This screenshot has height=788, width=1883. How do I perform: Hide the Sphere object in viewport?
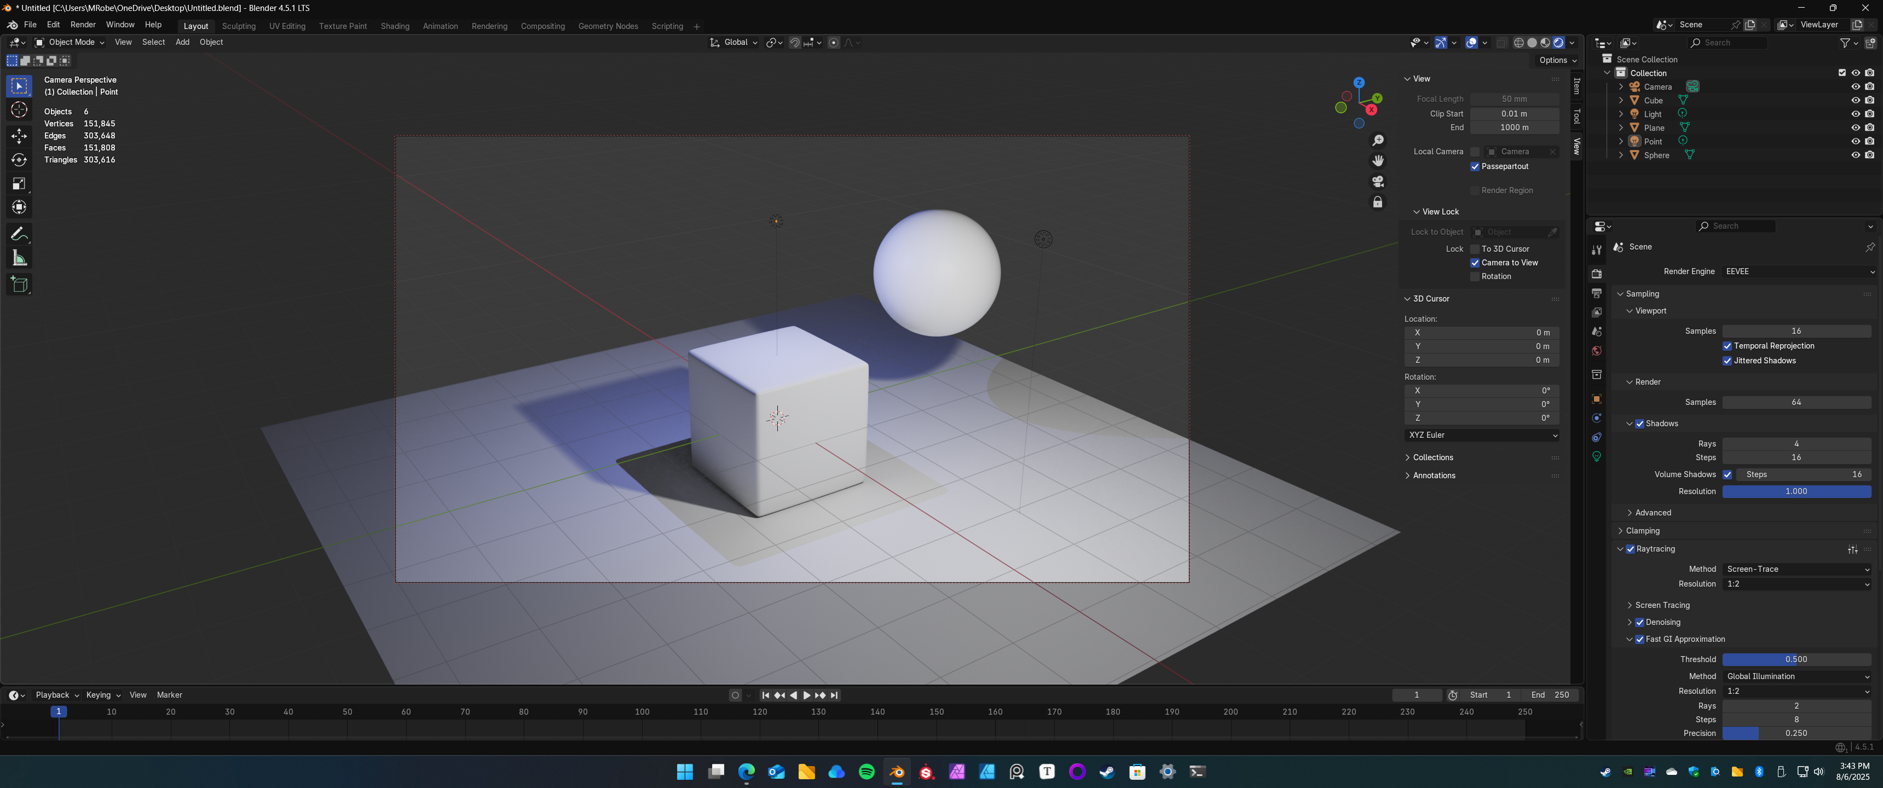(1855, 155)
